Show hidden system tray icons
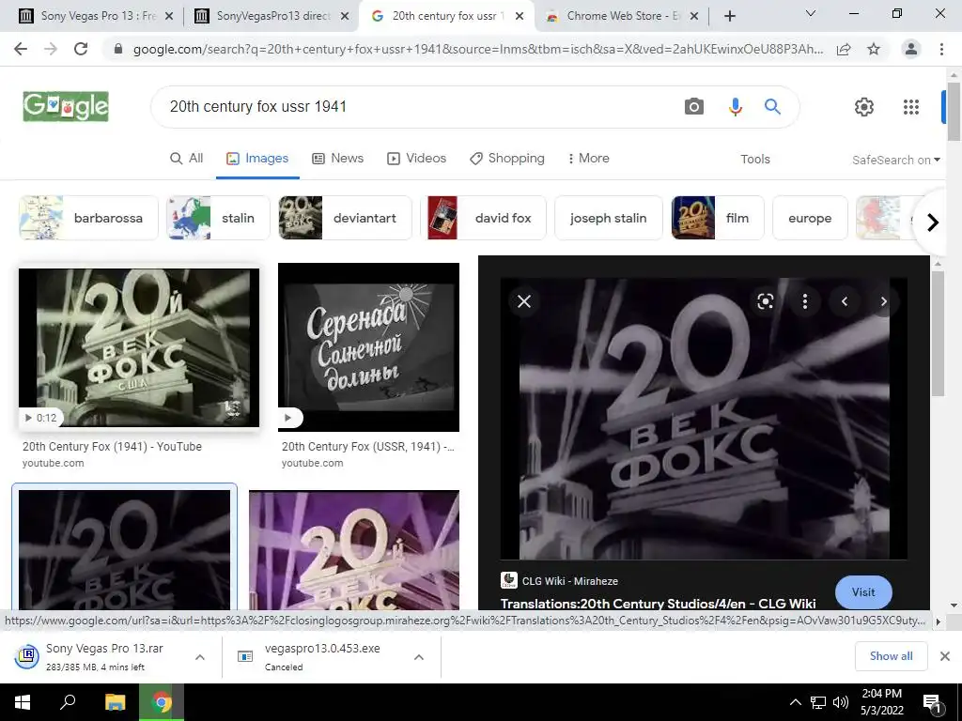Image resolution: width=962 pixels, height=721 pixels. (795, 702)
